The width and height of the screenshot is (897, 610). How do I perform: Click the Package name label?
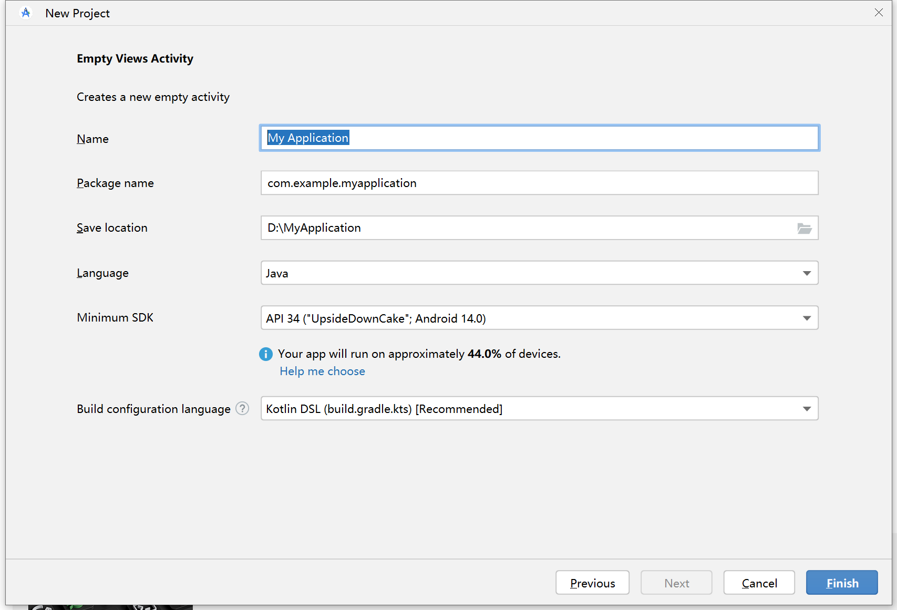click(115, 183)
